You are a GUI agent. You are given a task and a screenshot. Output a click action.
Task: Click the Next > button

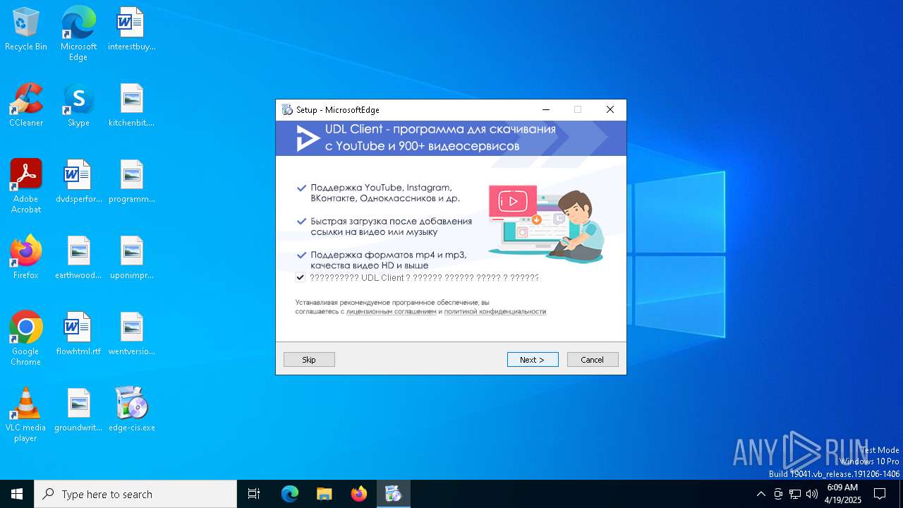click(533, 360)
